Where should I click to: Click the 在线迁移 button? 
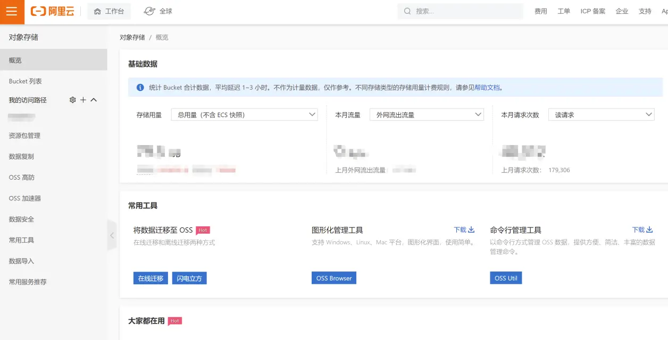point(151,278)
